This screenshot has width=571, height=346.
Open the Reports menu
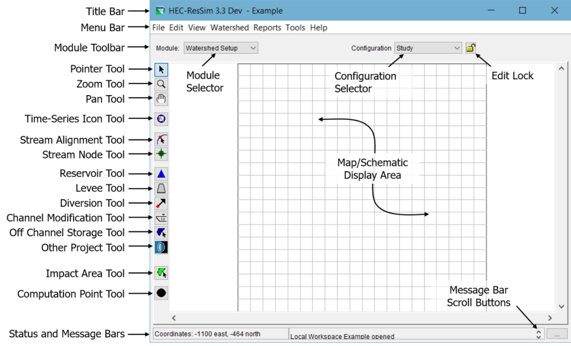coord(267,28)
